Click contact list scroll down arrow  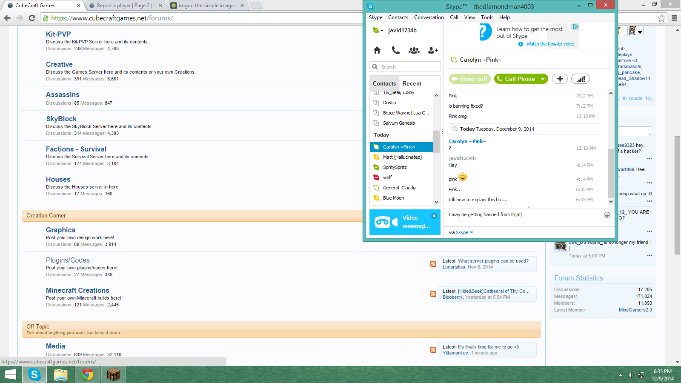(x=436, y=202)
